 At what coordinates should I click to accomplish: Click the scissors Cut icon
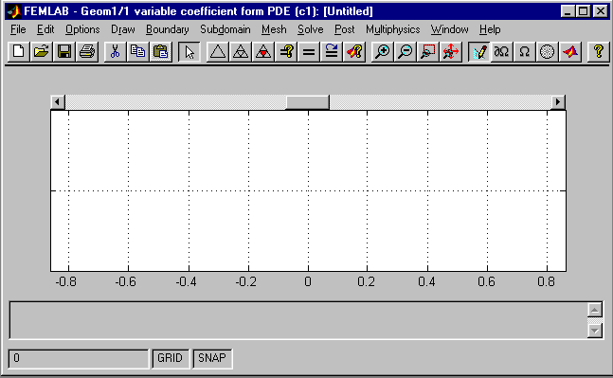115,51
